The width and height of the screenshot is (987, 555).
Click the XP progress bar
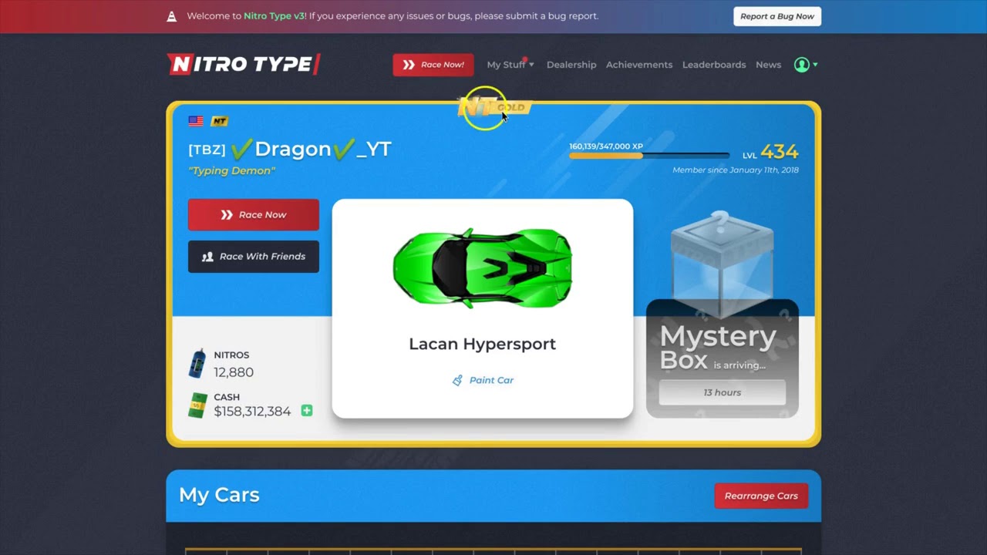[649, 156]
